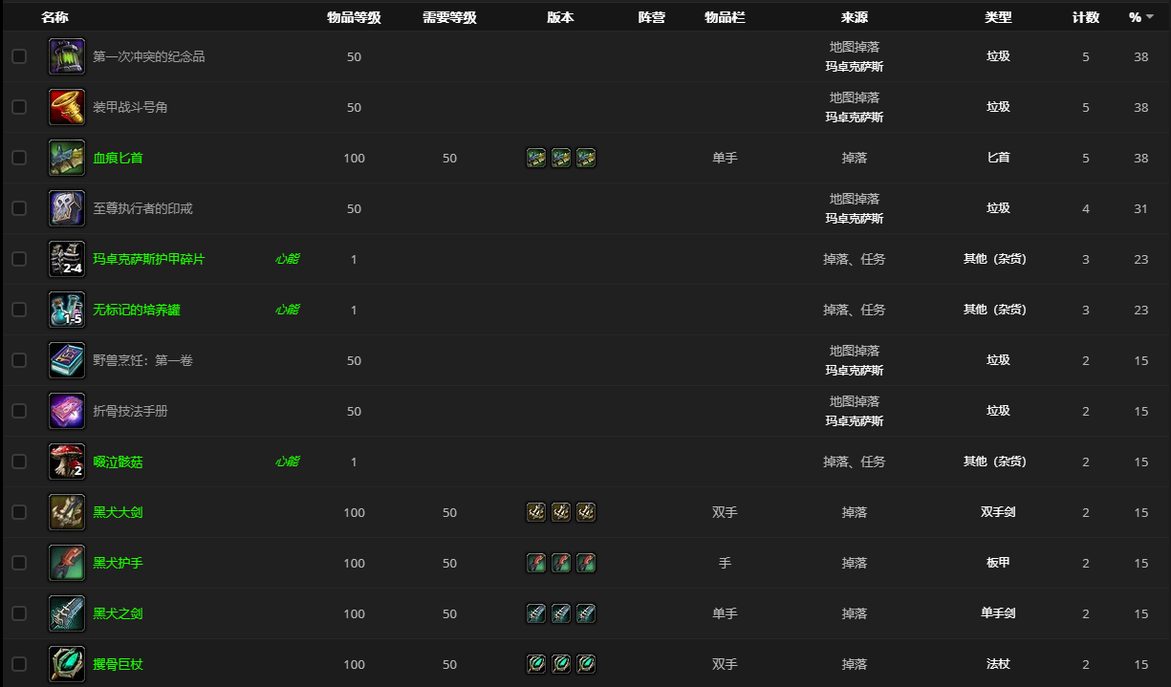Sort by the 来源 column header

pos(855,17)
